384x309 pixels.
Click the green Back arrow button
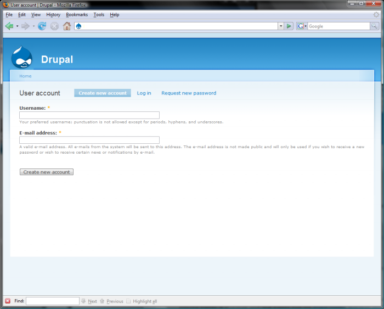9,26
